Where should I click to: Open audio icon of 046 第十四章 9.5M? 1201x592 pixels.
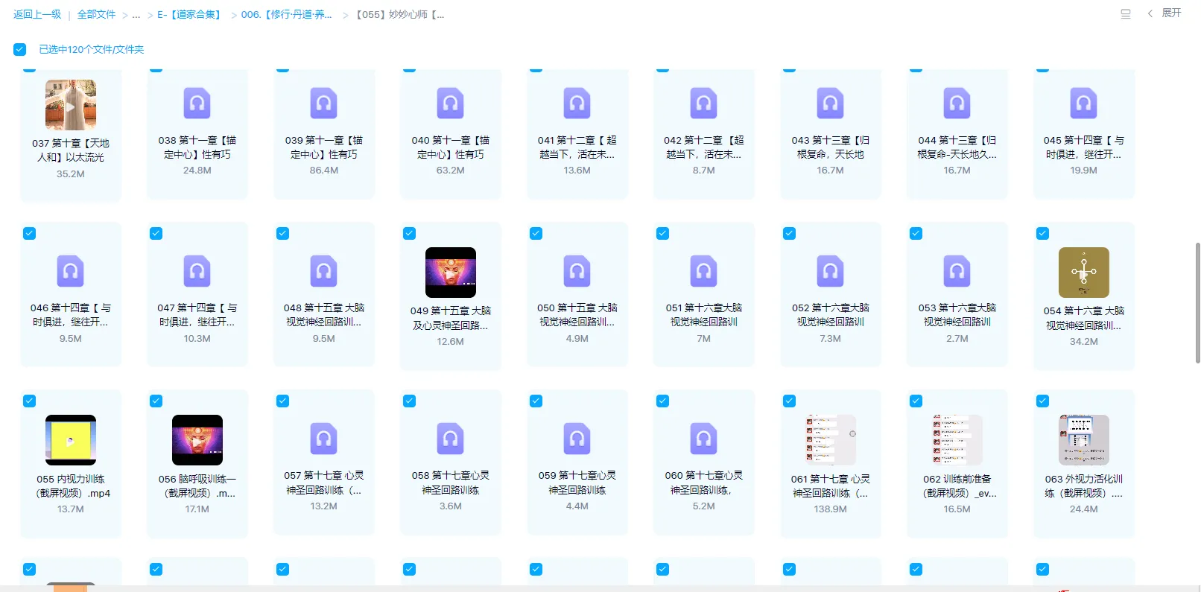pos(70,271)
